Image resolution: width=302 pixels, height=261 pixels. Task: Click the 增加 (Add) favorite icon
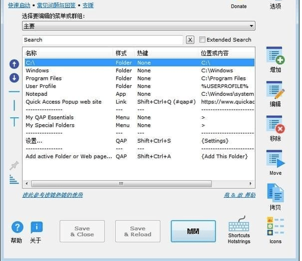click(275, 56)
